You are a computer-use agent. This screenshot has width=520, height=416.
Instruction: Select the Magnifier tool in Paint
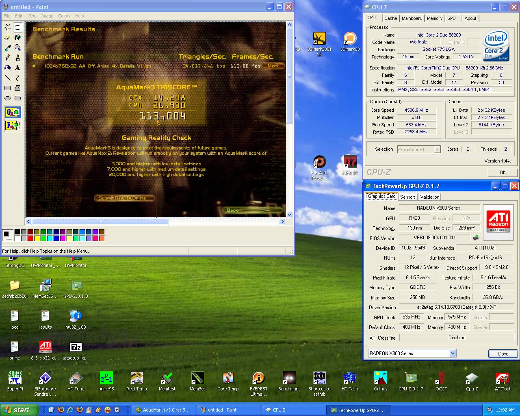pos(18,48)
